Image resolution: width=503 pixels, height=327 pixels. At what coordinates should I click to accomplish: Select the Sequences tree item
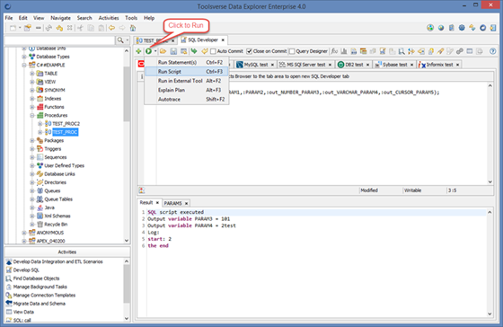(x=55, y=157)
